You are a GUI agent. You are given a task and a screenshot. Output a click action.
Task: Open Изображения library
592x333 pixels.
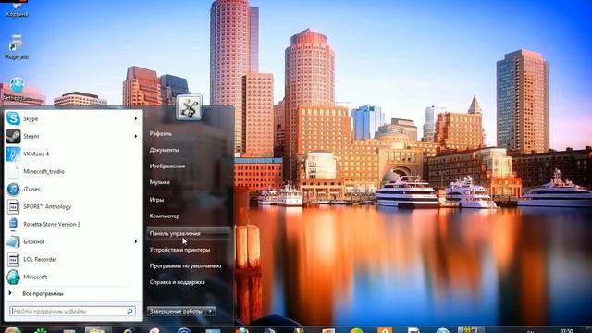(167, 166)
